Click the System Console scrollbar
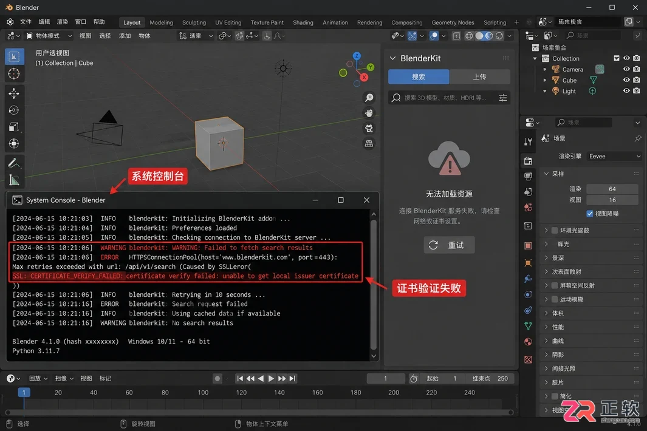The height and width of the screenshot is (431, 647). point(374,285)
